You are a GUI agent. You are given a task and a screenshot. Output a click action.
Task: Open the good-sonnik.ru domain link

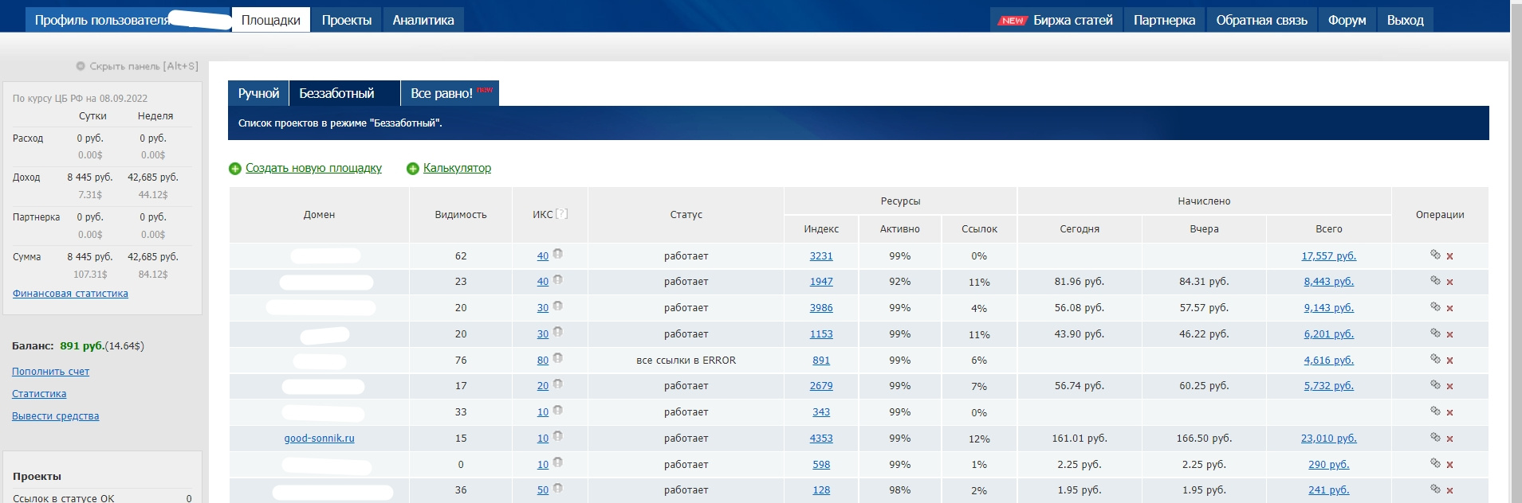(x=319, y=438)
